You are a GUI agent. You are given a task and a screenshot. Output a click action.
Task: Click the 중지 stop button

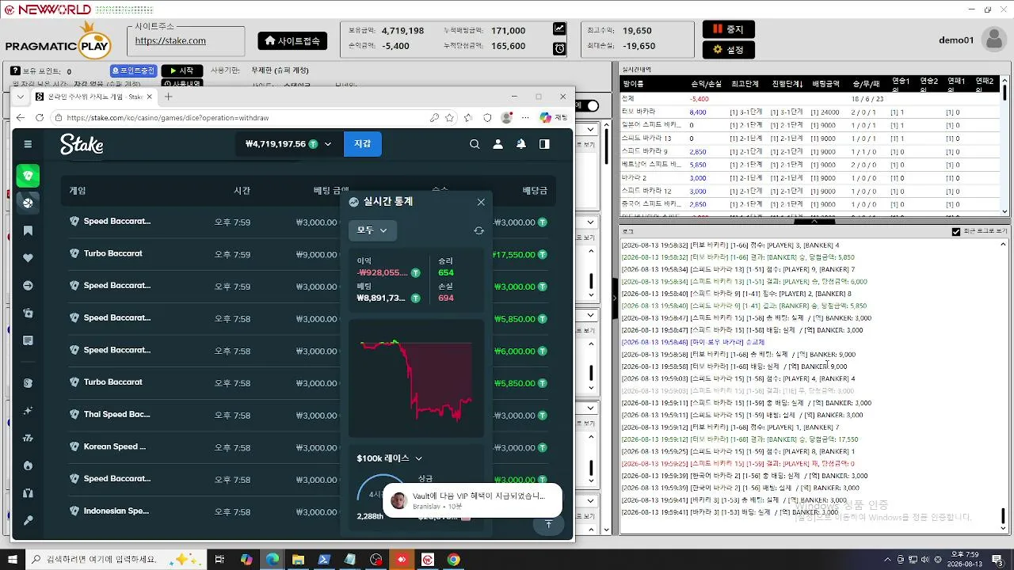[728, 29]
